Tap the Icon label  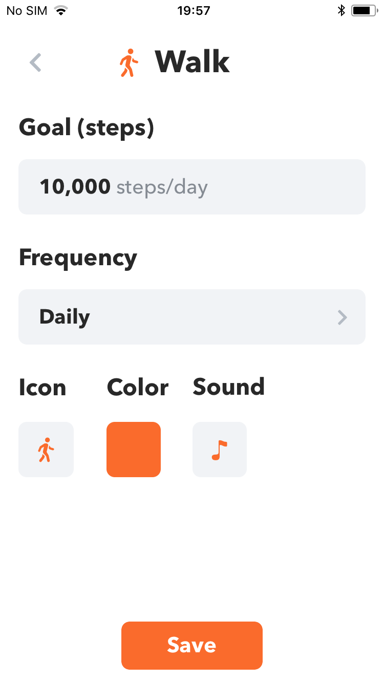coord(42,388)
